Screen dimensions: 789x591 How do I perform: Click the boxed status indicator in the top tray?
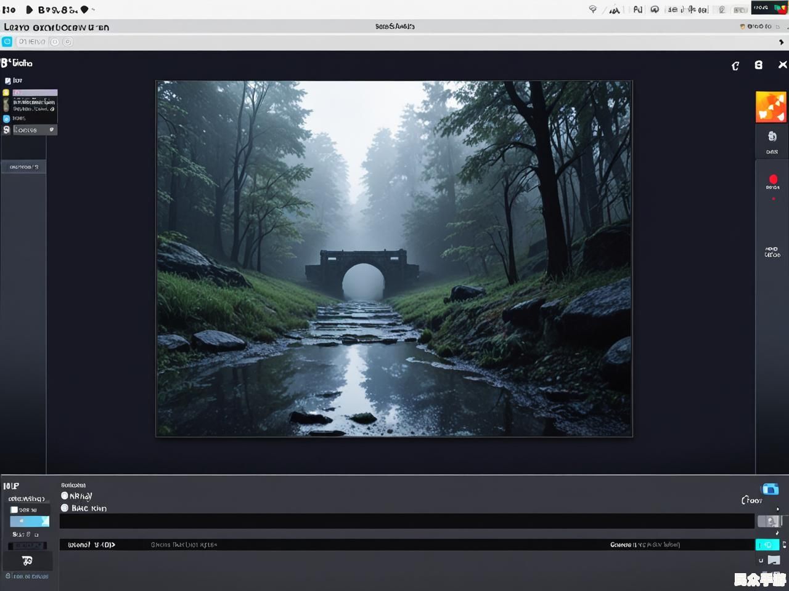click(740, 10)
